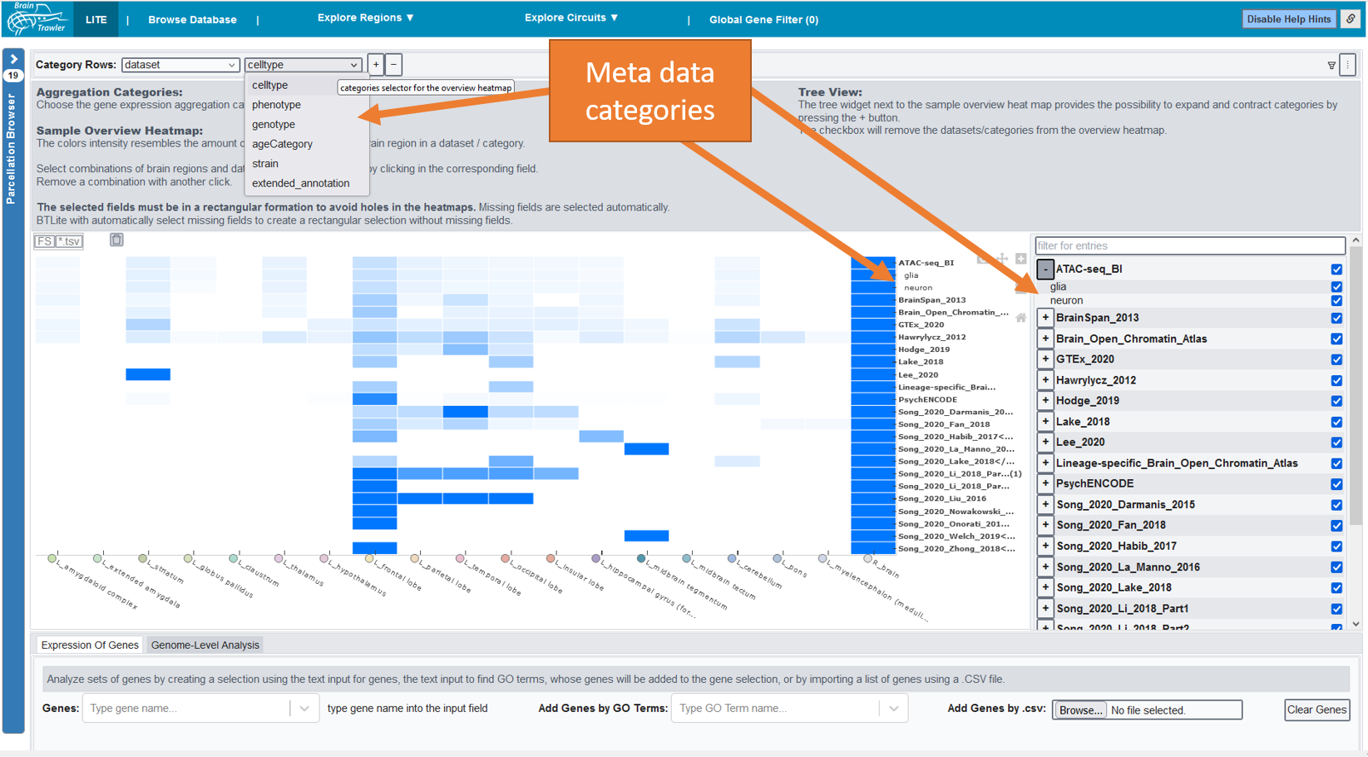Switch to the Genome-Level Analysis tab
Screen dimensions: 1368x757
205,645
